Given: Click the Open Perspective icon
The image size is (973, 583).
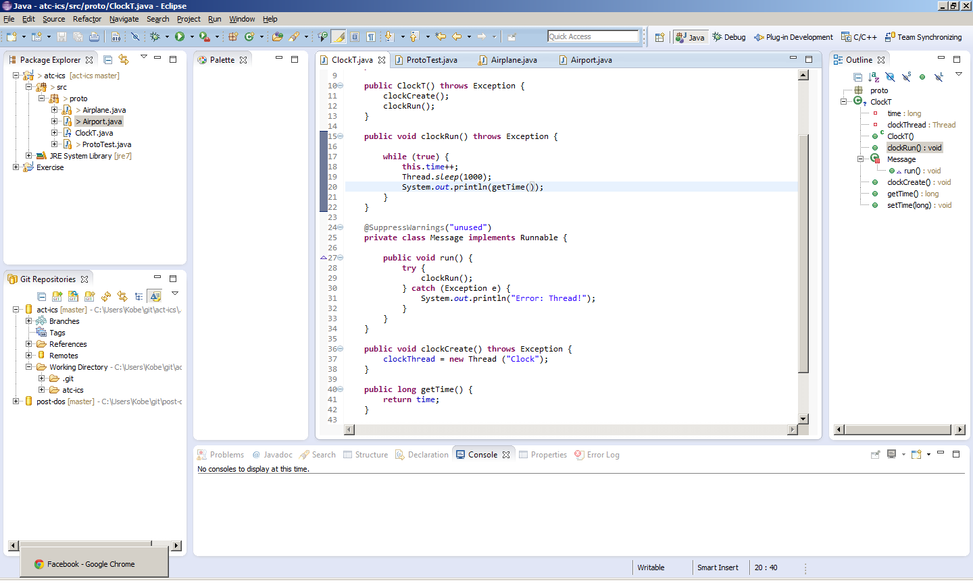Looking at the screenshot, I should 659,37.
